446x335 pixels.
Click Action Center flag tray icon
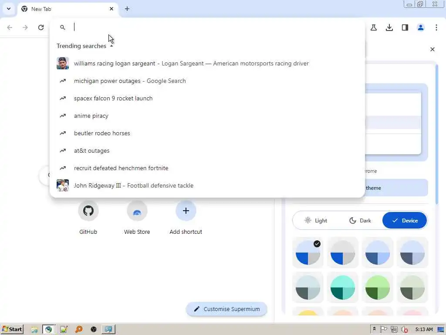tap(383, 329)
